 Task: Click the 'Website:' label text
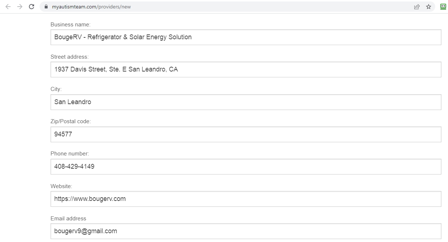pyautogui.click(x=62, y=186)
